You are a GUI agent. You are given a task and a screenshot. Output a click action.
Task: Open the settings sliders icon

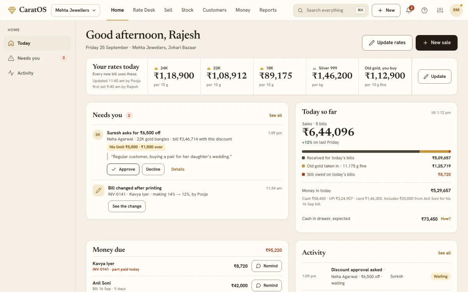point(440,10)
